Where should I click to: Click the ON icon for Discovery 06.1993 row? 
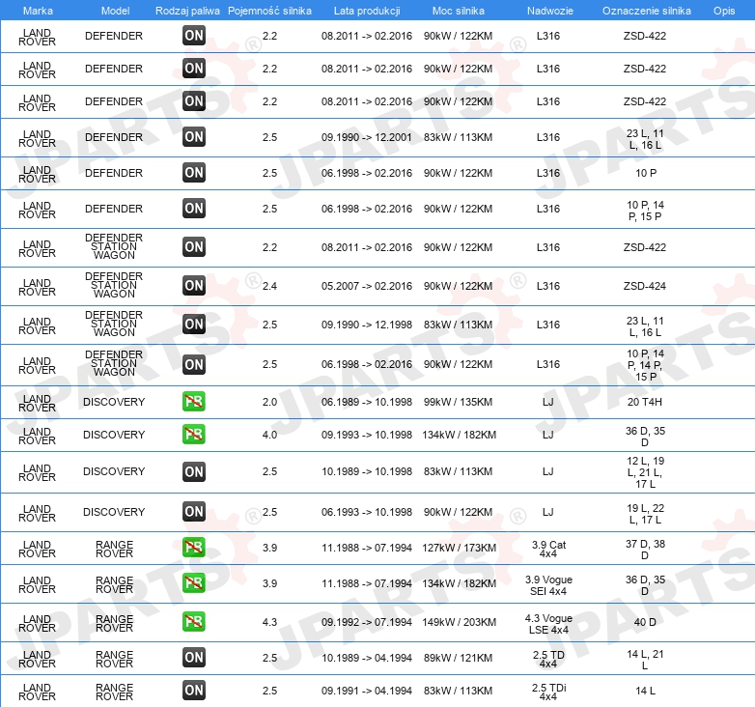click(x=194, y=512)
